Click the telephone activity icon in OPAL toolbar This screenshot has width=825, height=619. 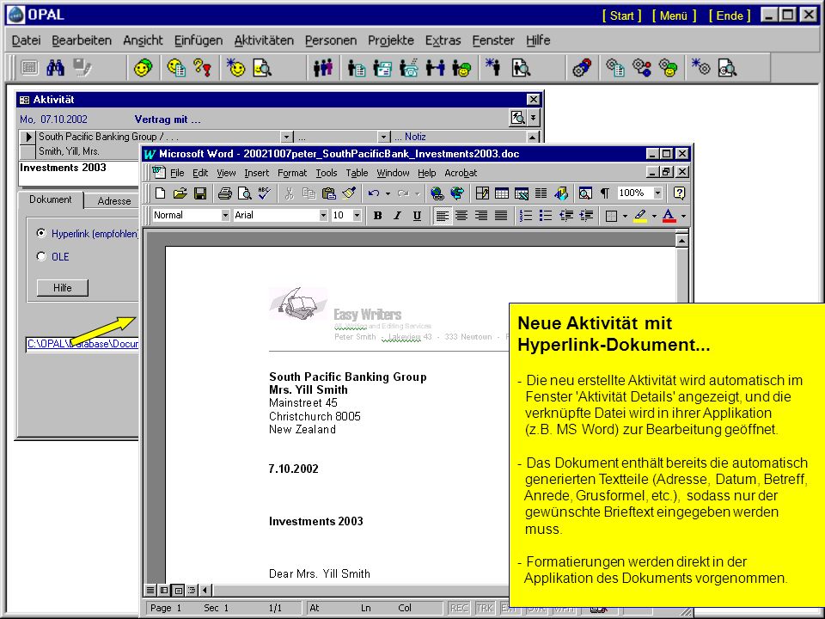click(x=409, y=67)
